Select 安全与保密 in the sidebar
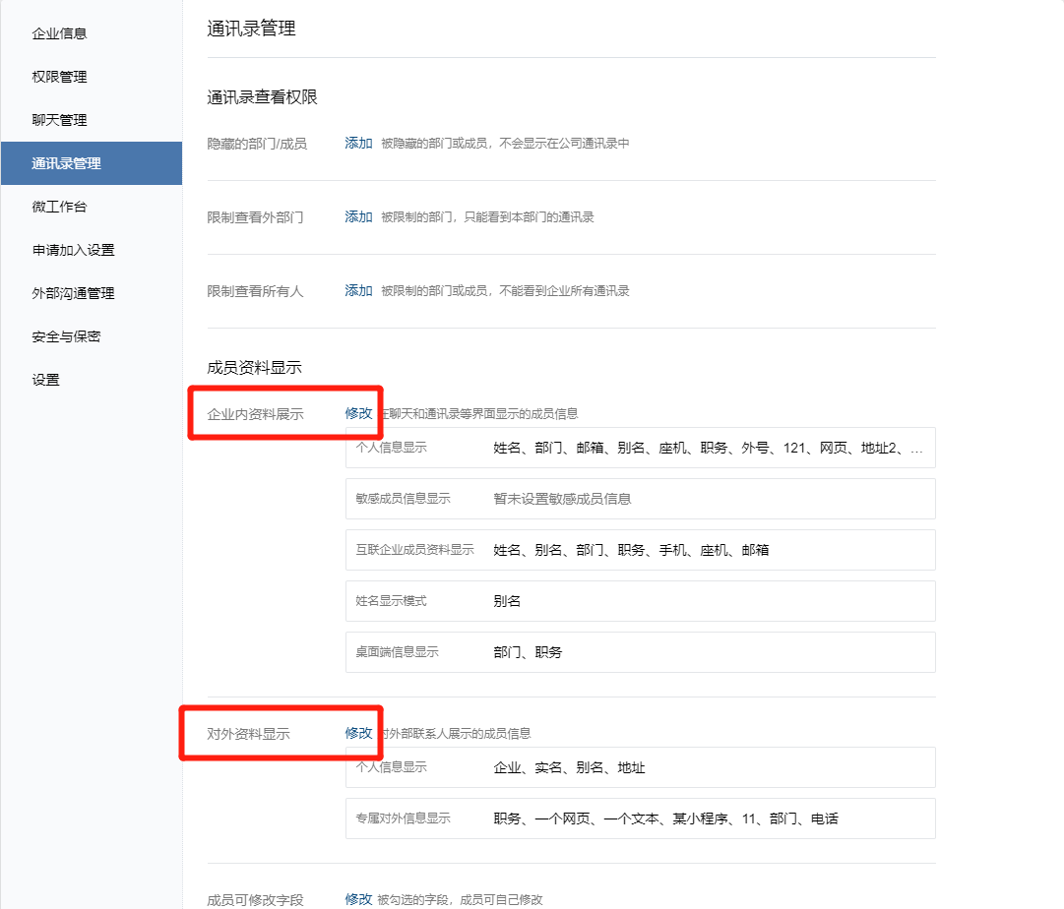1064x909 pixels. [x=66, y=336]
